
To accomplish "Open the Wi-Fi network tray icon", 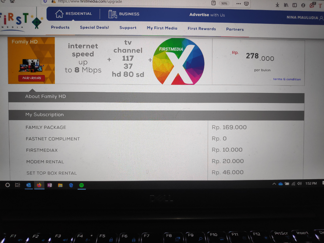I will click(x=293, y=184).
